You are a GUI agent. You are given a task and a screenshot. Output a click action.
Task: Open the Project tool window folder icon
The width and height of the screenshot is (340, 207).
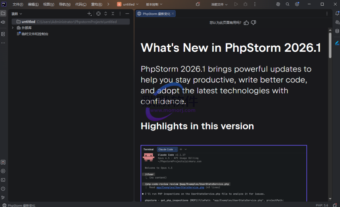coord(3,13)
